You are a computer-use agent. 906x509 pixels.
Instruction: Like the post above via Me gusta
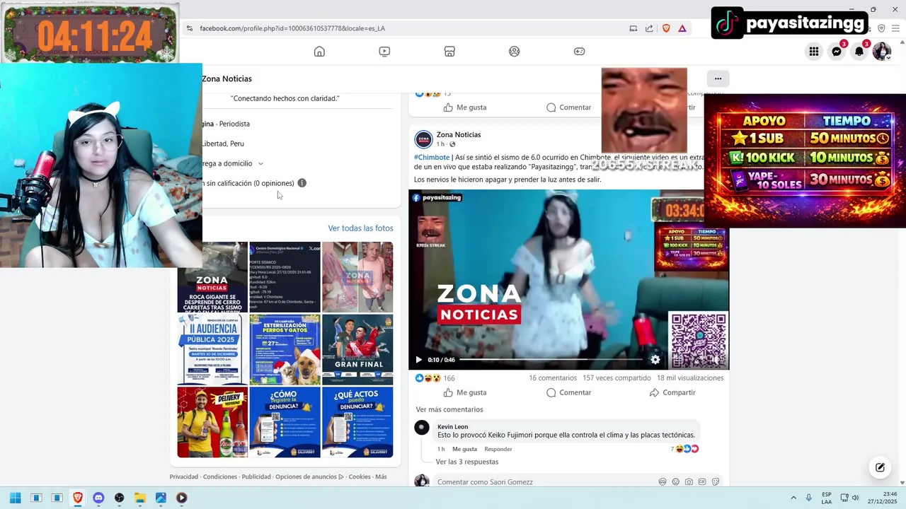[465, 107]
